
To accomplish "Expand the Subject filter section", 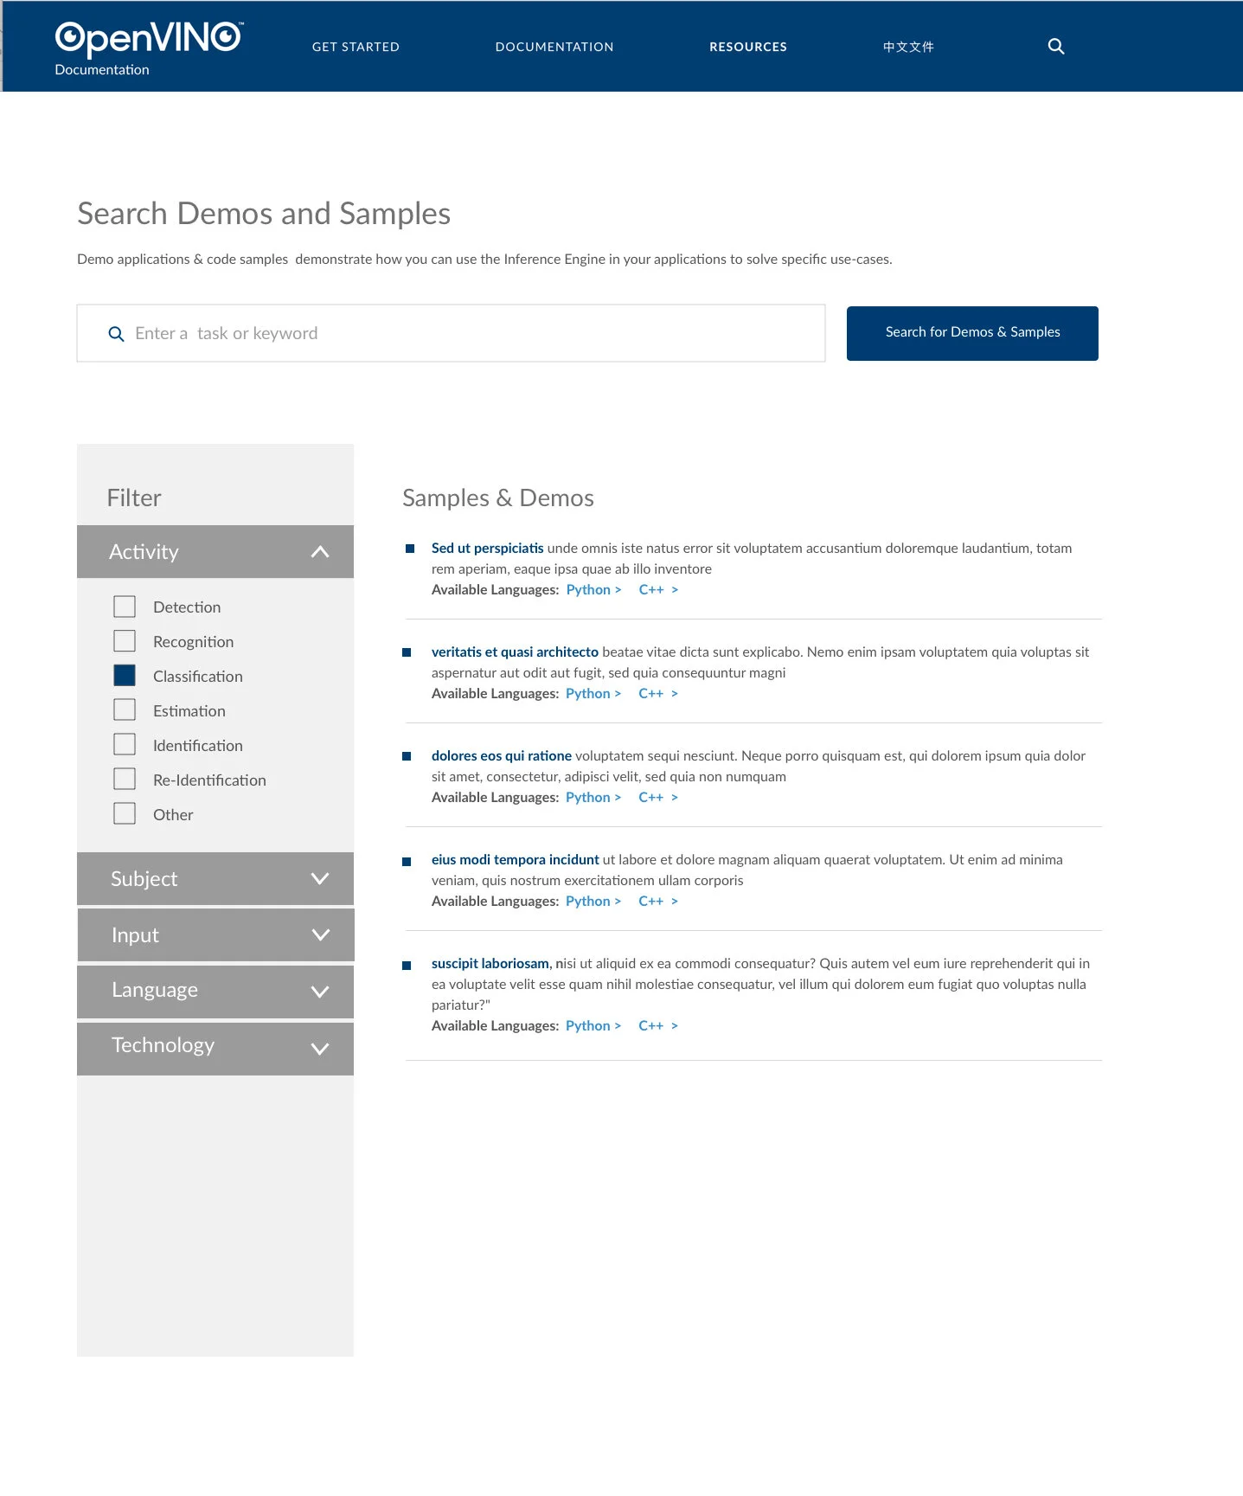I will click(x=215, y=879).
